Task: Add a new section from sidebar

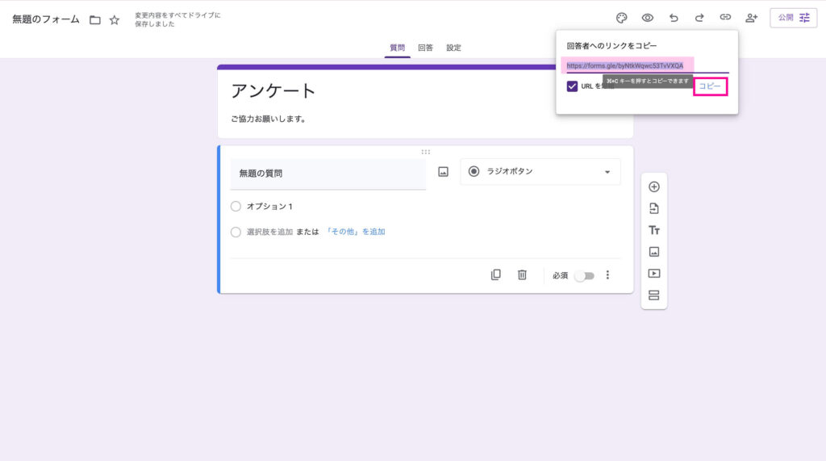Action: pyautogui.click(x=654, y=295)
